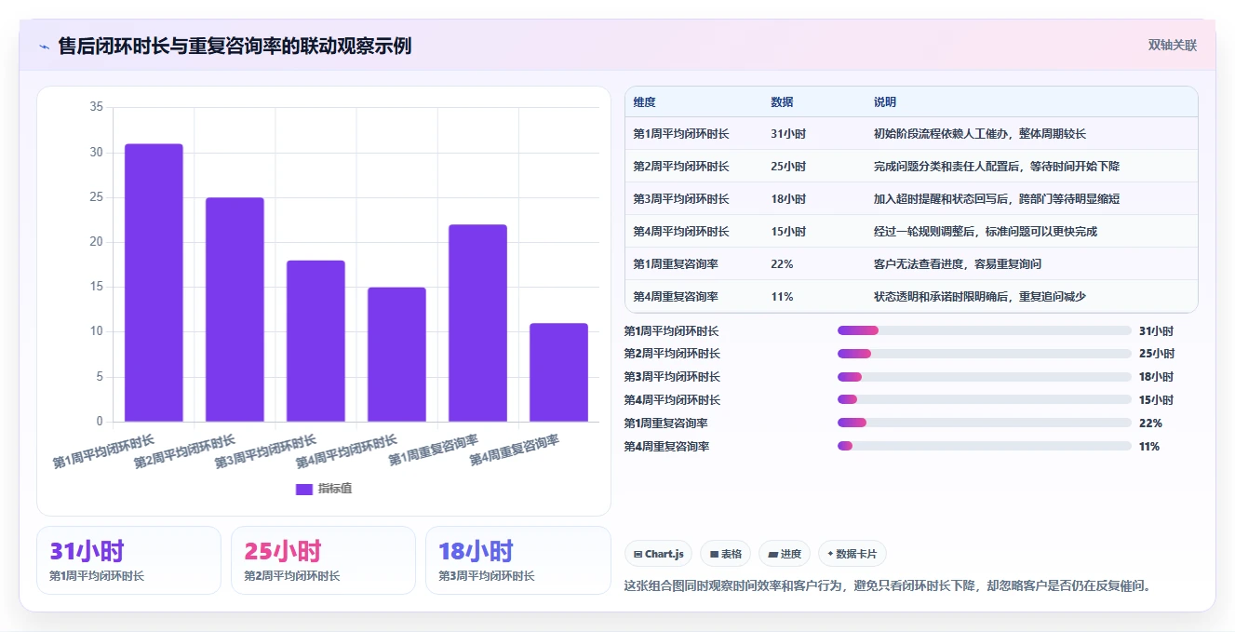This screenshot has width=1235, height=632.
Task: Click the 18小时 value in the table
Action: [788, 199]
